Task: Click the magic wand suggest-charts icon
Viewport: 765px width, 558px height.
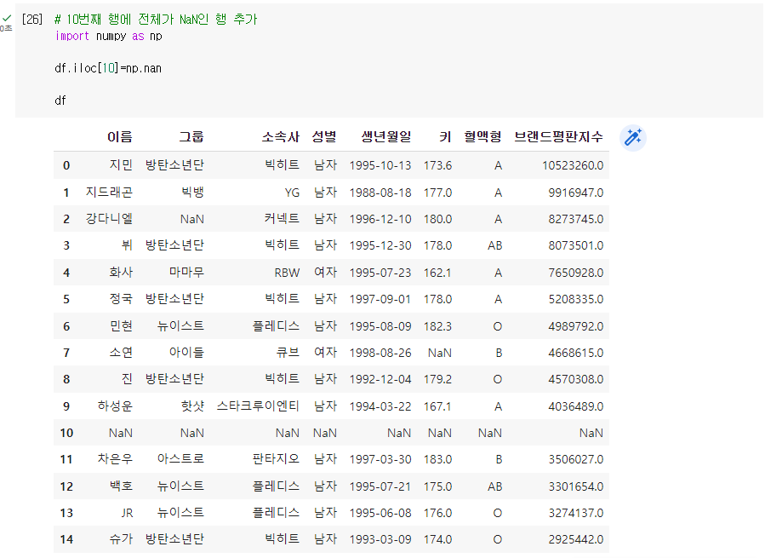Action: coord(633,138)
